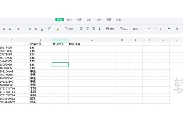Image resolution: width=183 pixels, height=122 pixels.
Task: Go to the 视图 tab
Action: [x=109, y=20]
